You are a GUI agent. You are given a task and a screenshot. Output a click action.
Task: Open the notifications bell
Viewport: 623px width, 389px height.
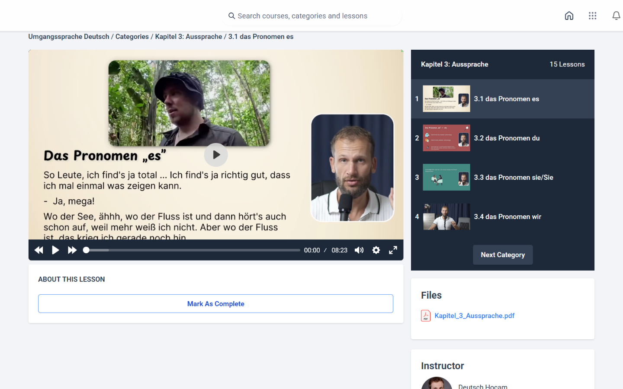(x=616, y=16)
